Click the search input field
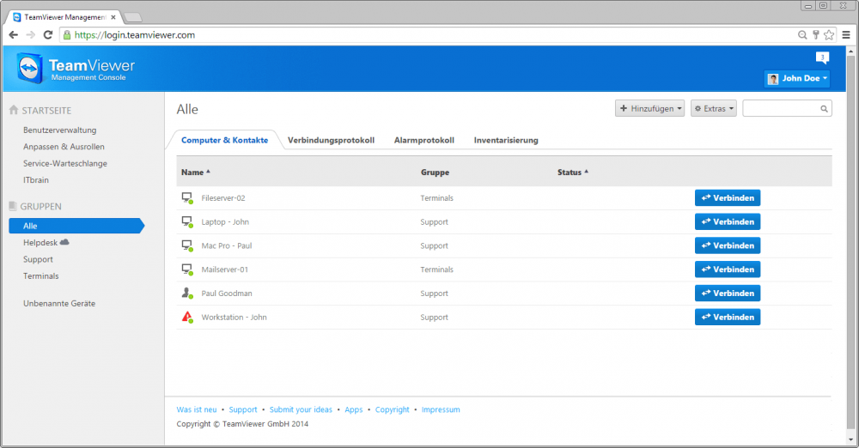The width and height of the screenshot is (859, 448). point(787,108)
